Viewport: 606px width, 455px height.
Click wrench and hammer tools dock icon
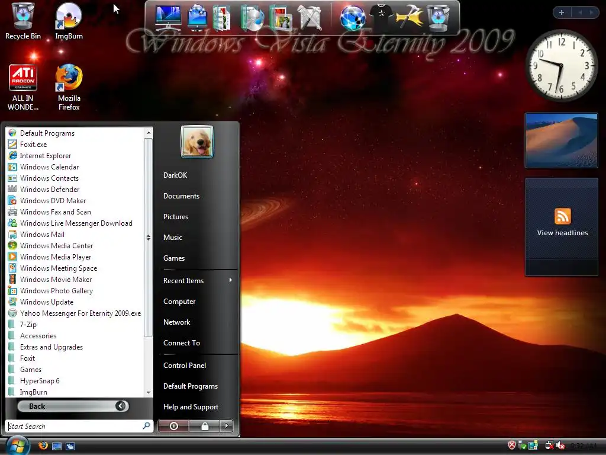coord(310,17)
